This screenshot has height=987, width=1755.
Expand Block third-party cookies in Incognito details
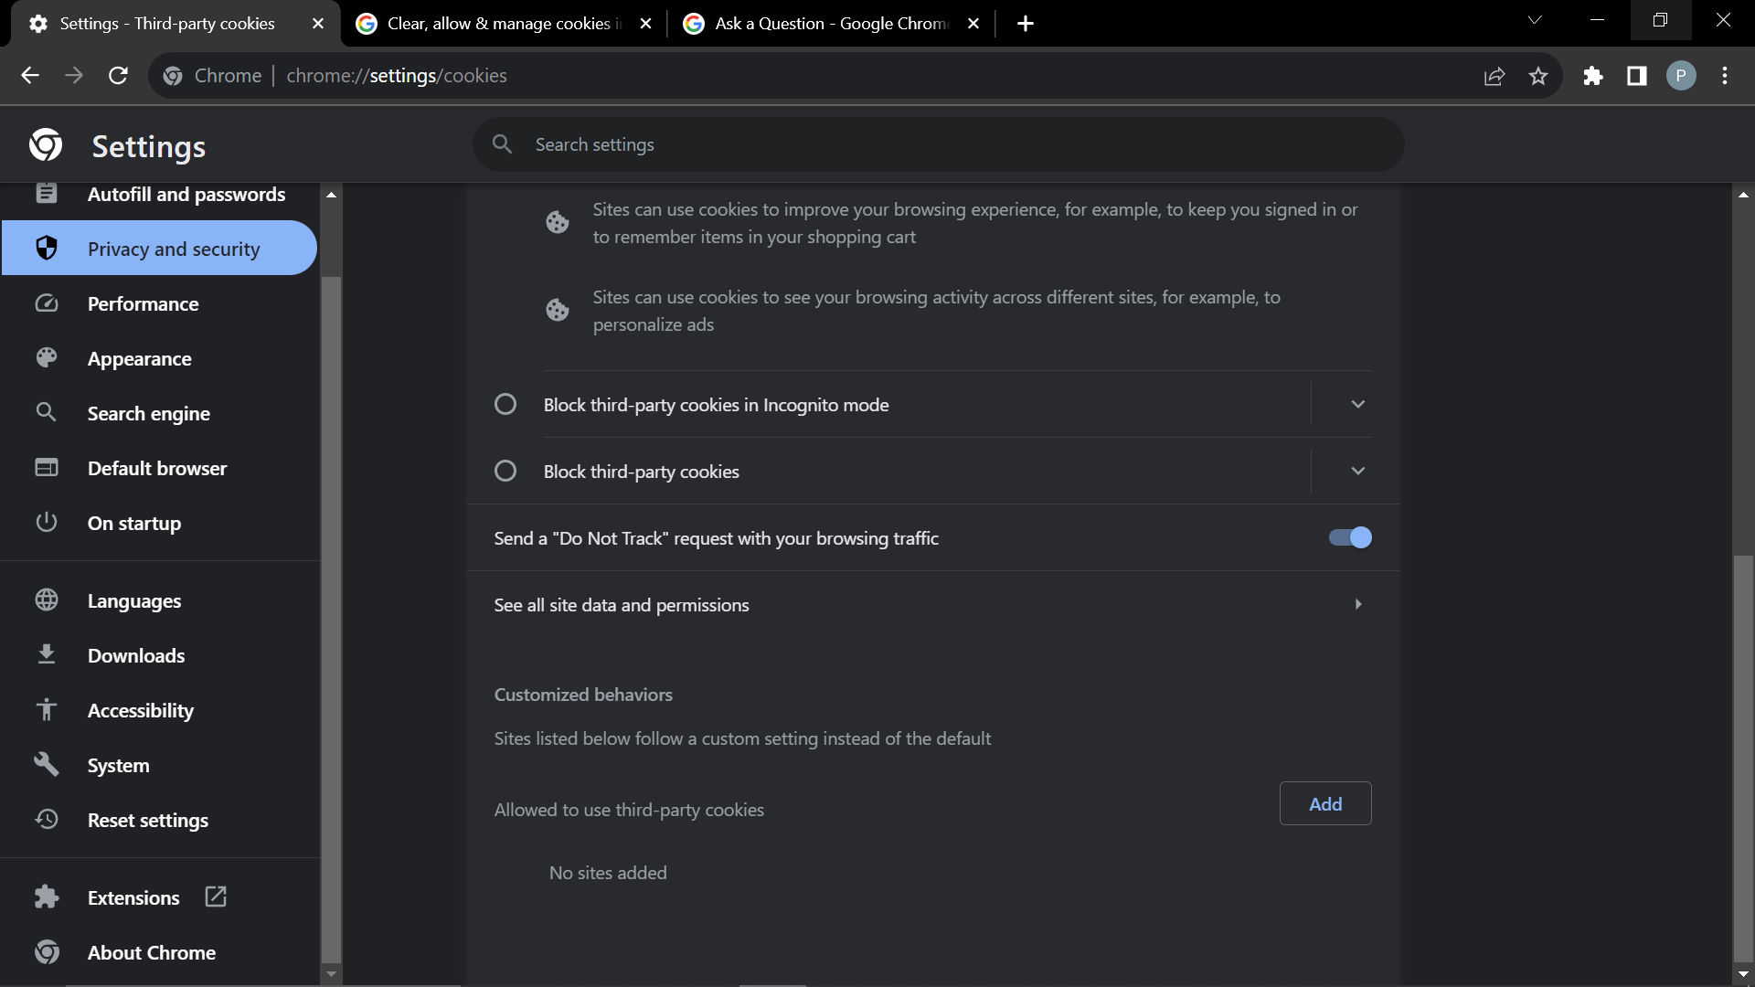click(x=1357, y=404)
